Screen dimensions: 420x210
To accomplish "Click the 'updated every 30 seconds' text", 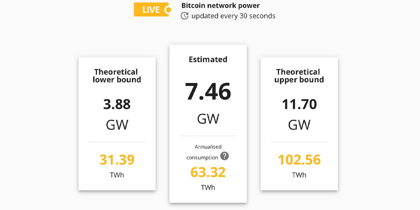I will (x=233, y=16).
